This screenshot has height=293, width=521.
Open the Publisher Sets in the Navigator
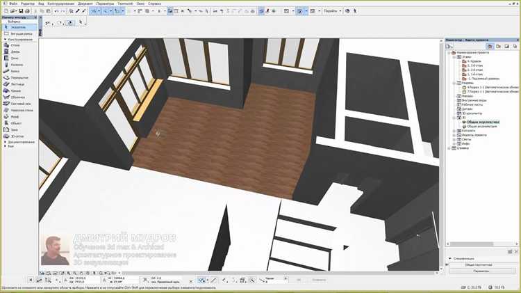[x=515, y=47]
